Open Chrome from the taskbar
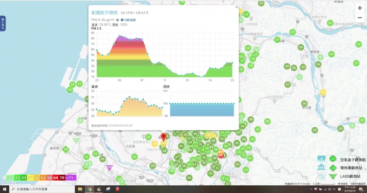 click(x=89, y=189)
